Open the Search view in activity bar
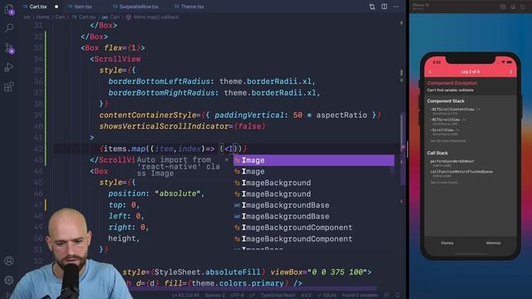The width and height of the screenshot is (532, 299). coord(9,28)
